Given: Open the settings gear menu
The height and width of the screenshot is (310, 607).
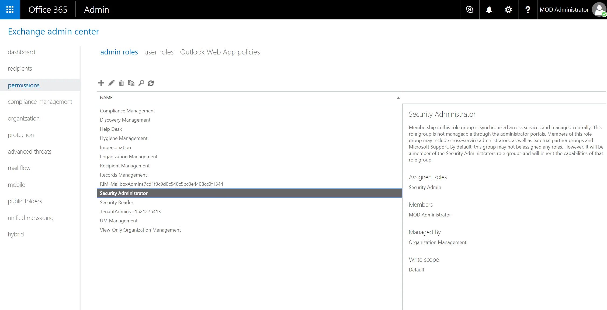Looking at the screenshot, I should click(x=508, y=10).
